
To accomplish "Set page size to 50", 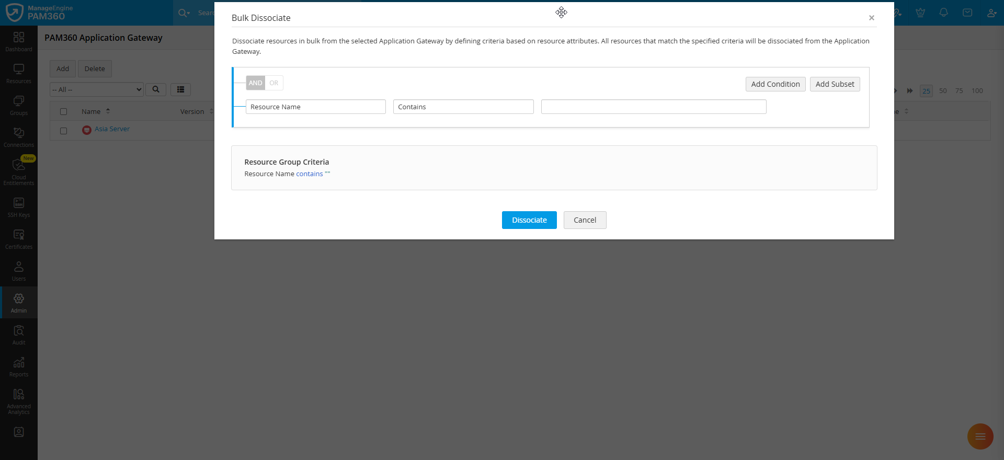I will tap(943, 91).
